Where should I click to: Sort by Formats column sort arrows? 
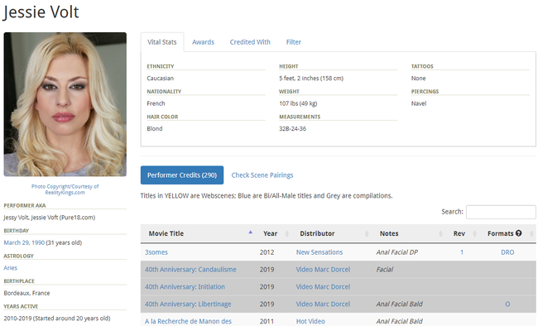point(531,233)
